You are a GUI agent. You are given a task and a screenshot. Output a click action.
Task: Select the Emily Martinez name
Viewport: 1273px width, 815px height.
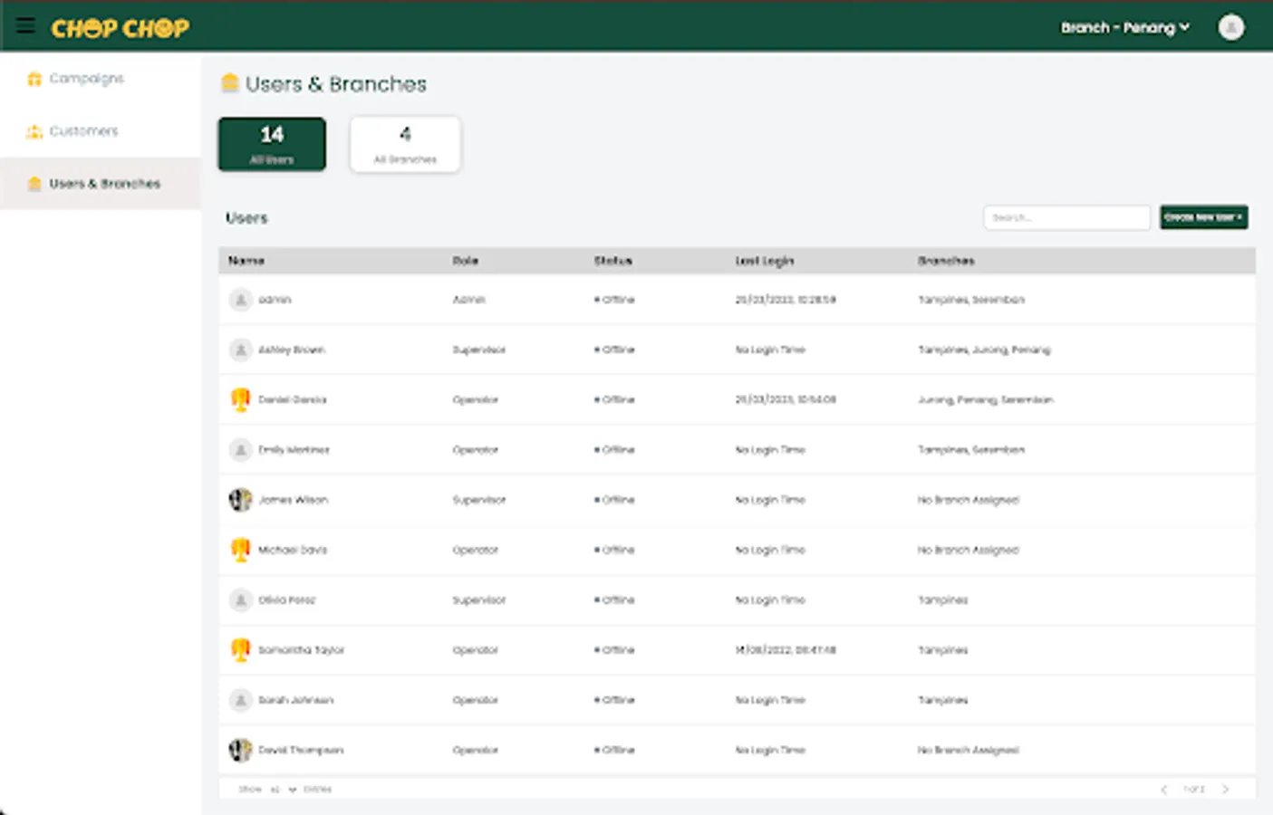[294, 450]
